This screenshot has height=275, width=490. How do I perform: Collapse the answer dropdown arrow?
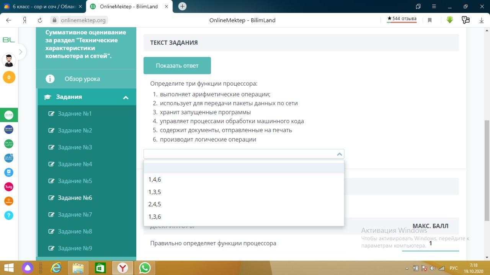click(339, 154)
